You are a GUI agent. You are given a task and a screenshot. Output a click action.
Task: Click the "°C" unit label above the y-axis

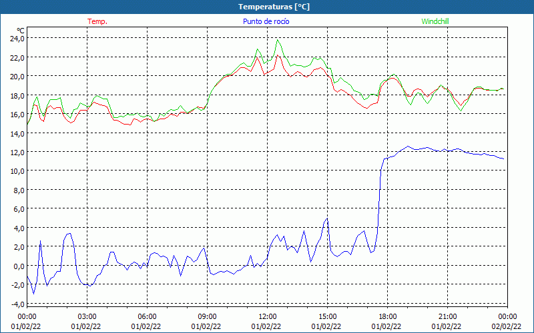click(x=21, y=31)
